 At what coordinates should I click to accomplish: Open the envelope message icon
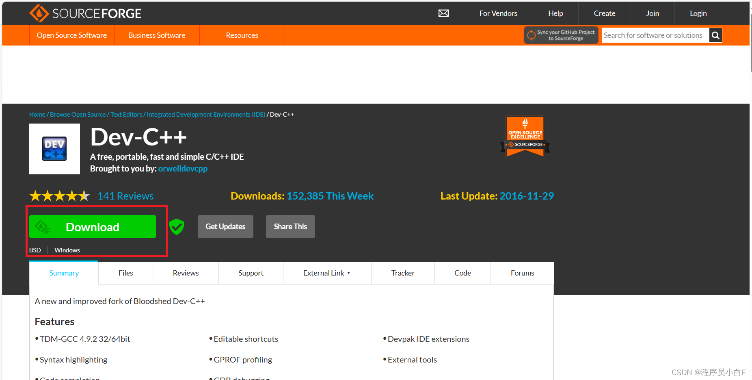click(x=443, y=13)
